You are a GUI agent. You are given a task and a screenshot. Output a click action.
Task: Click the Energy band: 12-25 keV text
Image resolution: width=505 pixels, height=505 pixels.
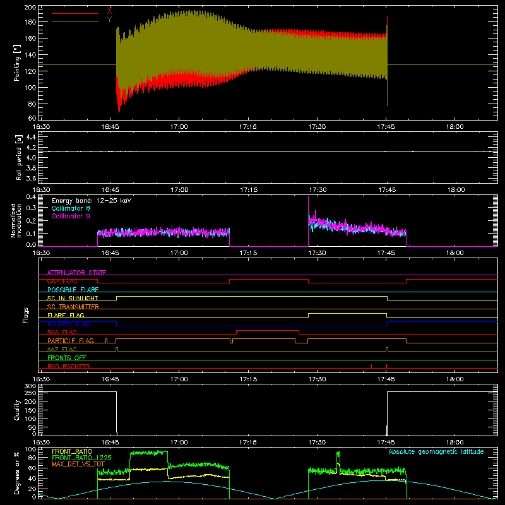coord(92,201)
